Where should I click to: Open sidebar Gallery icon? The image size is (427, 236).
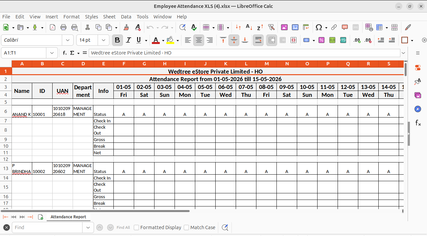pyautogui.click(x=418, y=95)
